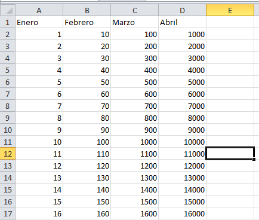This screenshot has height=220, width=259.
Task: Select row 1 header
Action: coord(8,22)
